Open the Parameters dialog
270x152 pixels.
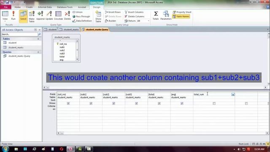point(166,16)
